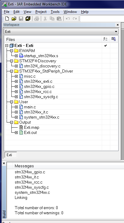This screenshot has width=124, height=223.
Task: Open the Exti configuration dropdown
Action: coord(116,32)
